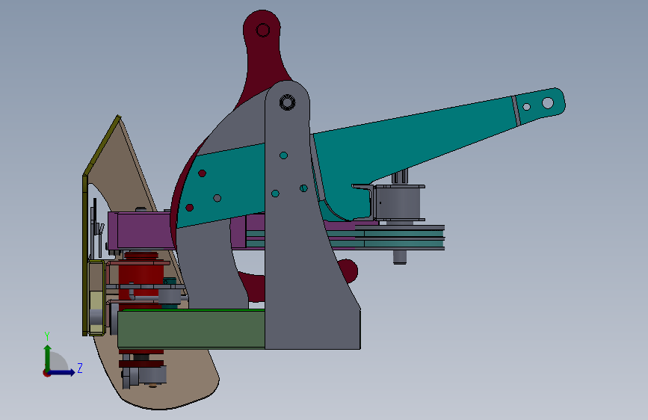648x420 pixels.
Task: Click the pin below the stacked plates
Action: point(400,257)
